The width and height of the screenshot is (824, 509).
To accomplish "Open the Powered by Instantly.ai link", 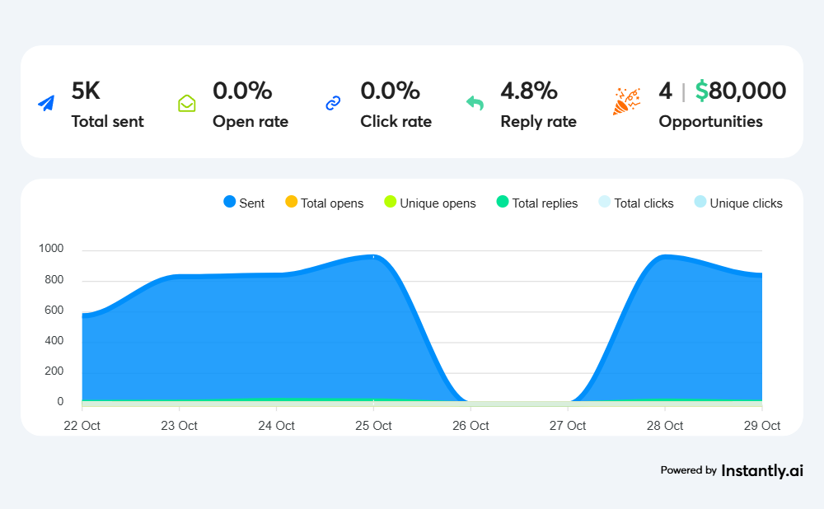I will [732, 470].
